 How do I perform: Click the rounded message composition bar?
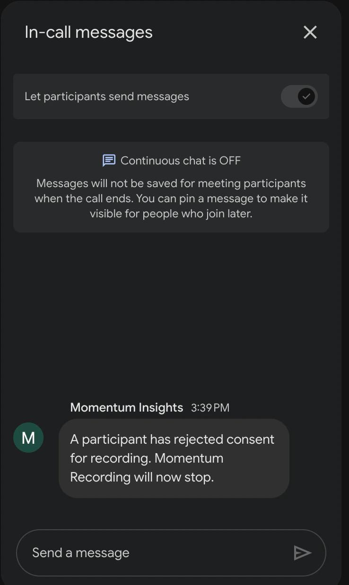pyautogui.click(x=171, y=553)
